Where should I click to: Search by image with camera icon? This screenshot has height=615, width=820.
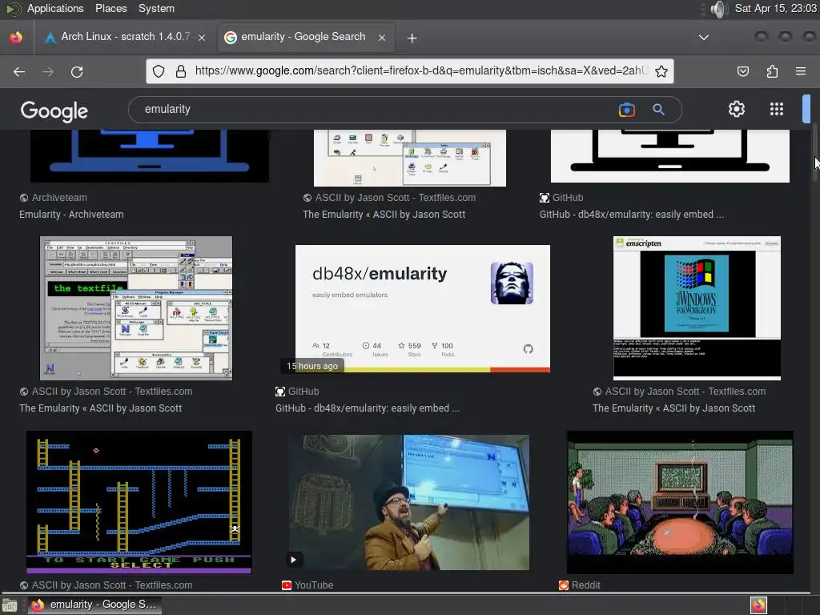(x=626, y=109)
